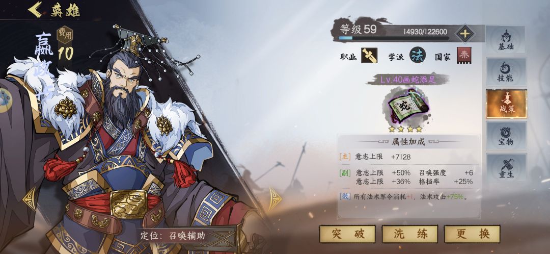Open the 职业 sword class icon
Screen dimensions: 550x254
369,56
